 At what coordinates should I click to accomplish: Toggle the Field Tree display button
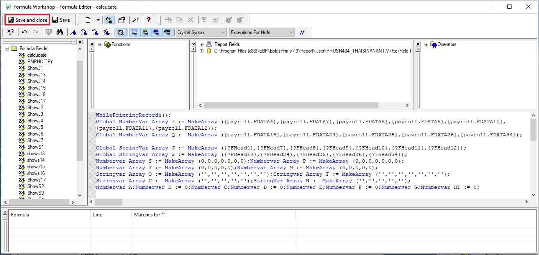(x=134, y=32)
